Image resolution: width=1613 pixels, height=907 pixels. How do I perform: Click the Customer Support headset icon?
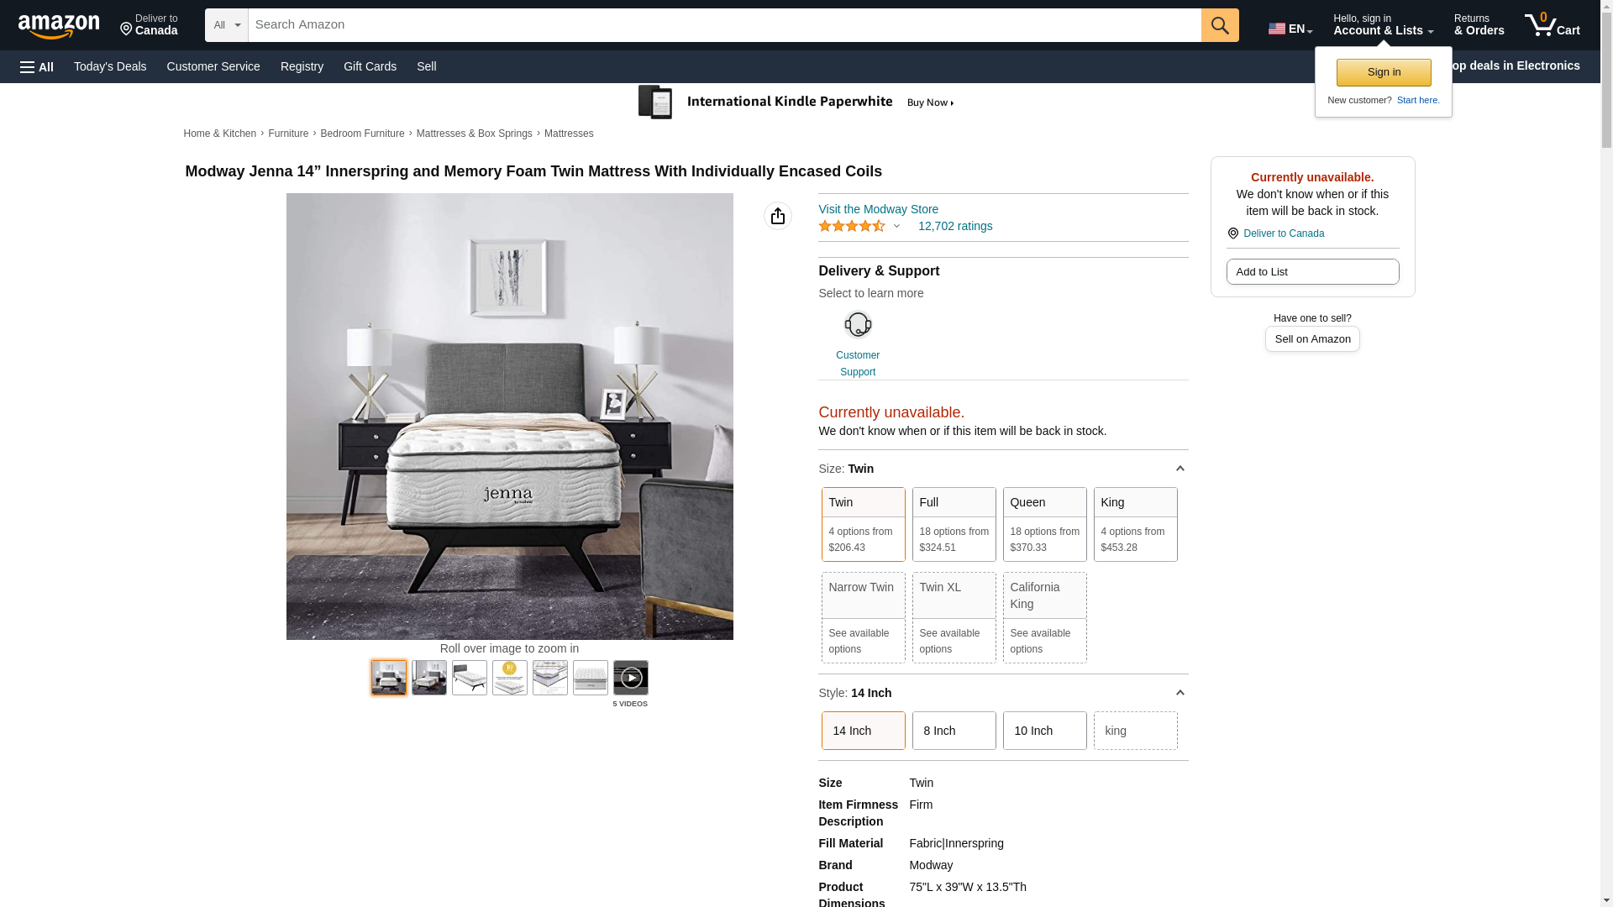click(x=858, y=324)
